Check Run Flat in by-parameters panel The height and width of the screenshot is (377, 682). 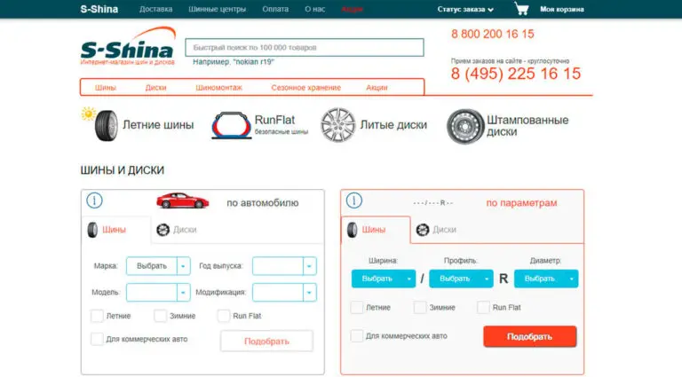coord(483,308)
